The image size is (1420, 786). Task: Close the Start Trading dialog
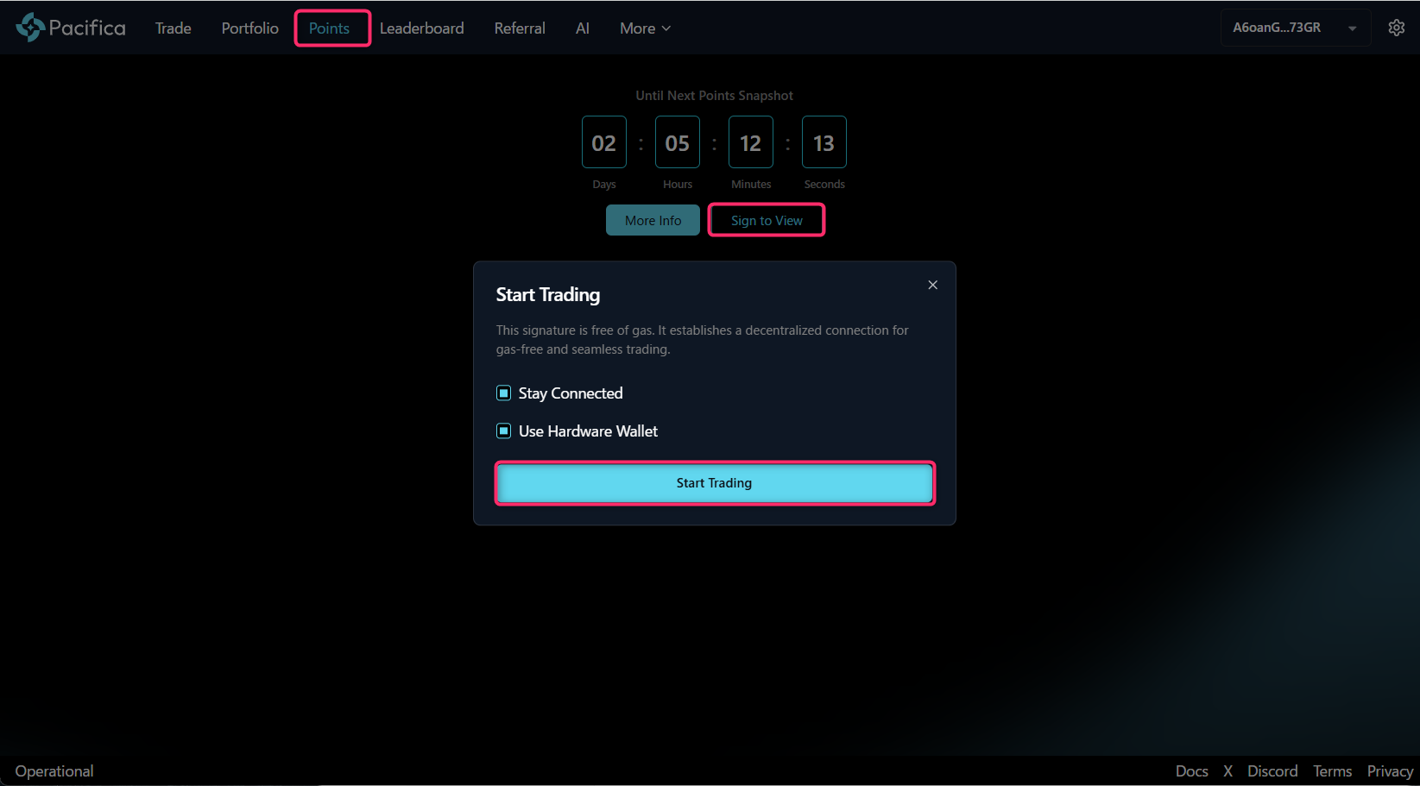[932, 285]
